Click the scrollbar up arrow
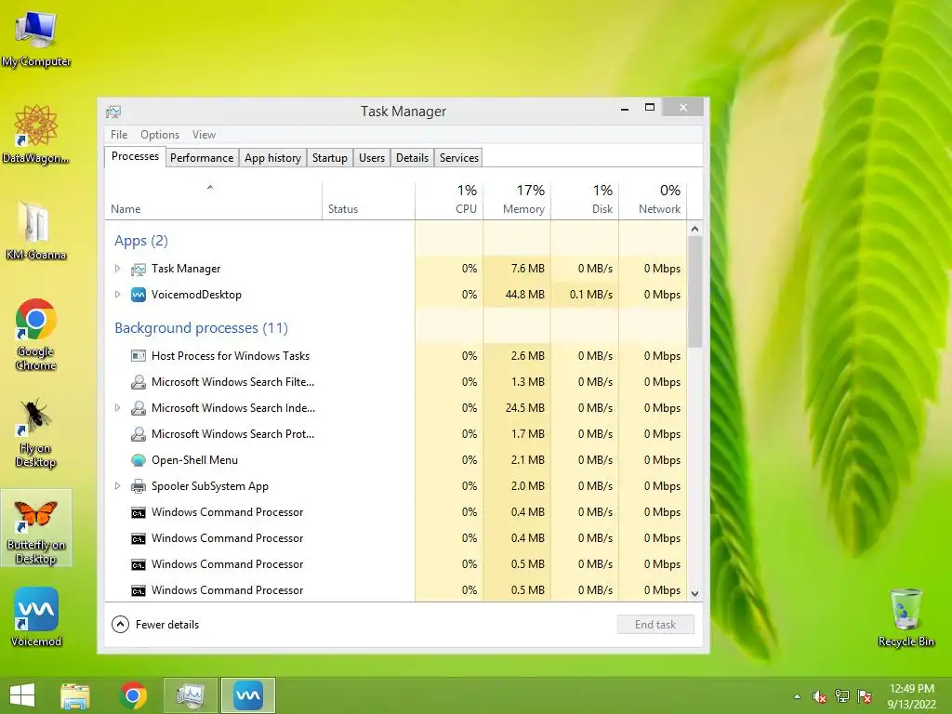The image size is (952, 714). click(x=695, y=229)
